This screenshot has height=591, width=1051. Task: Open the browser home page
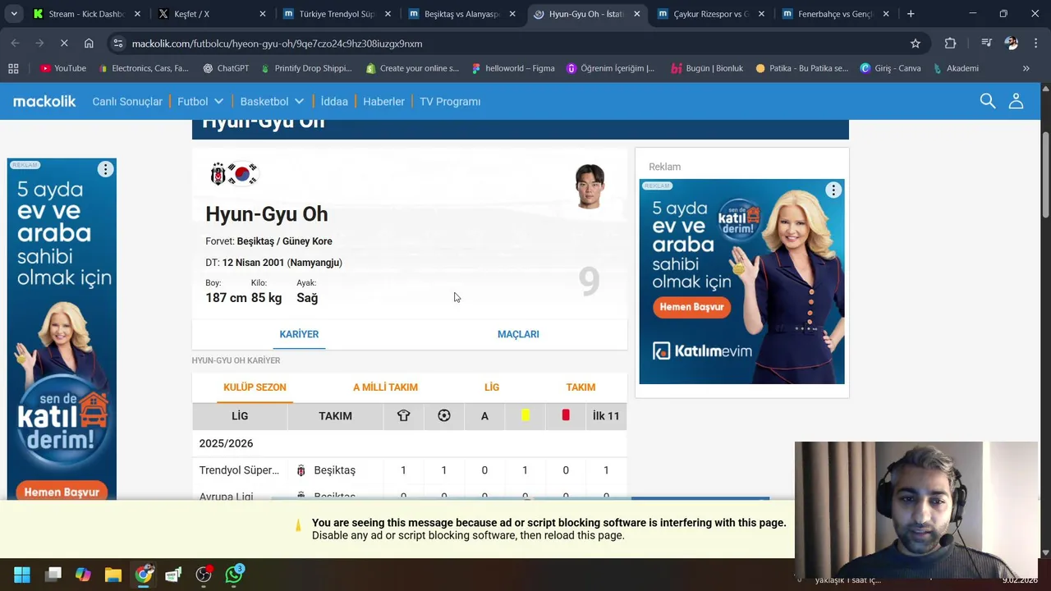89,44
